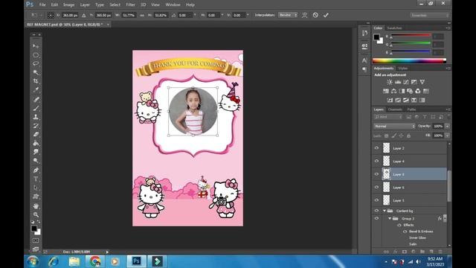
Task: Select the Eraser tool
Action: tap(36, 134)
